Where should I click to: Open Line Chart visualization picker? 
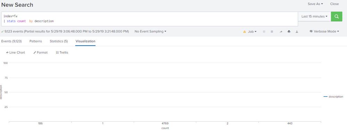click(16, 53)
